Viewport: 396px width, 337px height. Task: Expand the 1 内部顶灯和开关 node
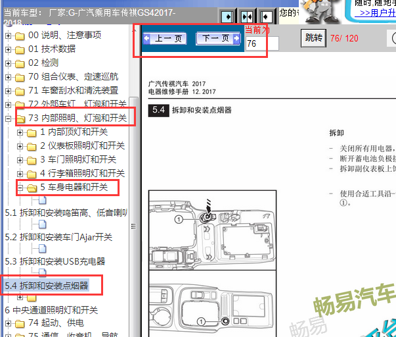[20, 132]
